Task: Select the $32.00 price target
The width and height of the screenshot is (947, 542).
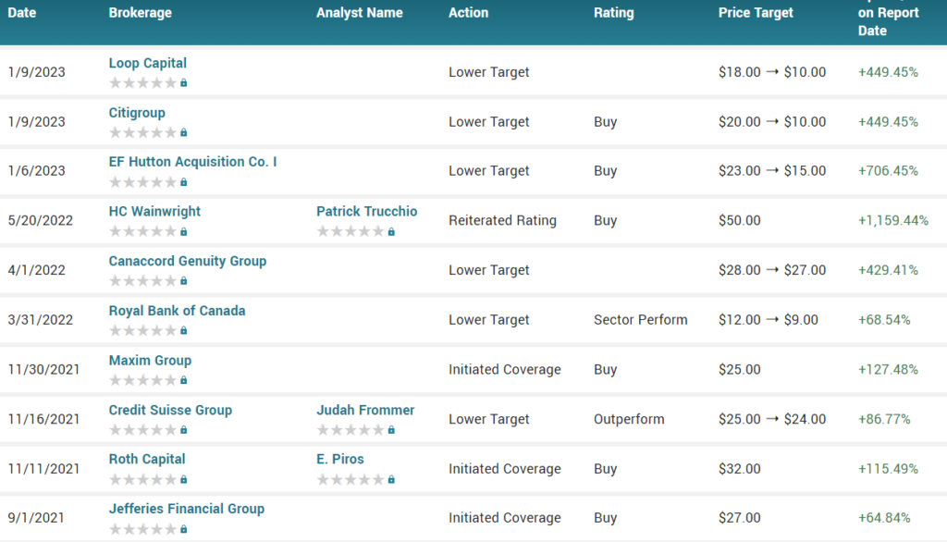Action: 740,469
